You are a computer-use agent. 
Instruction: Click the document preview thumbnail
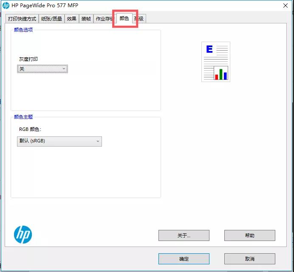tap(216, 62)
